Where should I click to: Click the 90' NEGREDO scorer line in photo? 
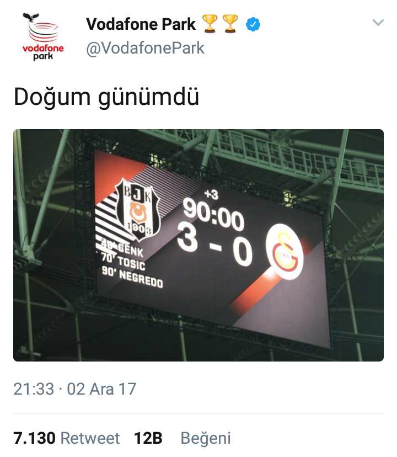click(132, 277)
